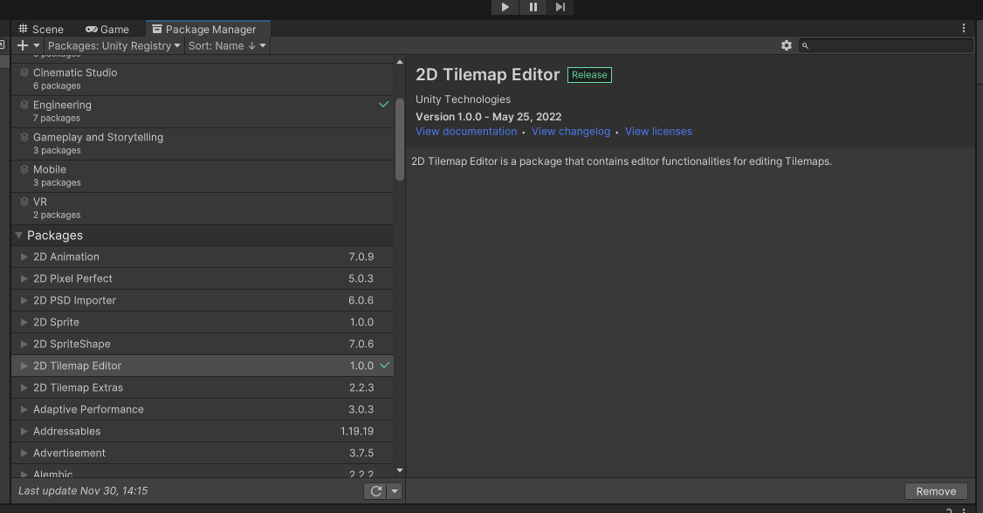Switch to the Game tab
983x513 pixels.
coord(107,29)
